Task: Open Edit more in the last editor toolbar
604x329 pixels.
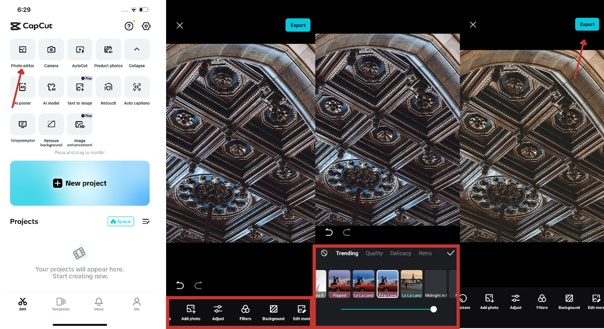Action: 596,302
